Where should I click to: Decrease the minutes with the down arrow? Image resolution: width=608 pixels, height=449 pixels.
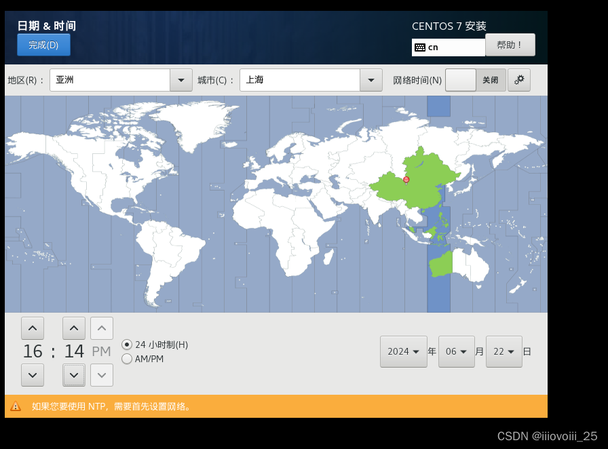74,375
